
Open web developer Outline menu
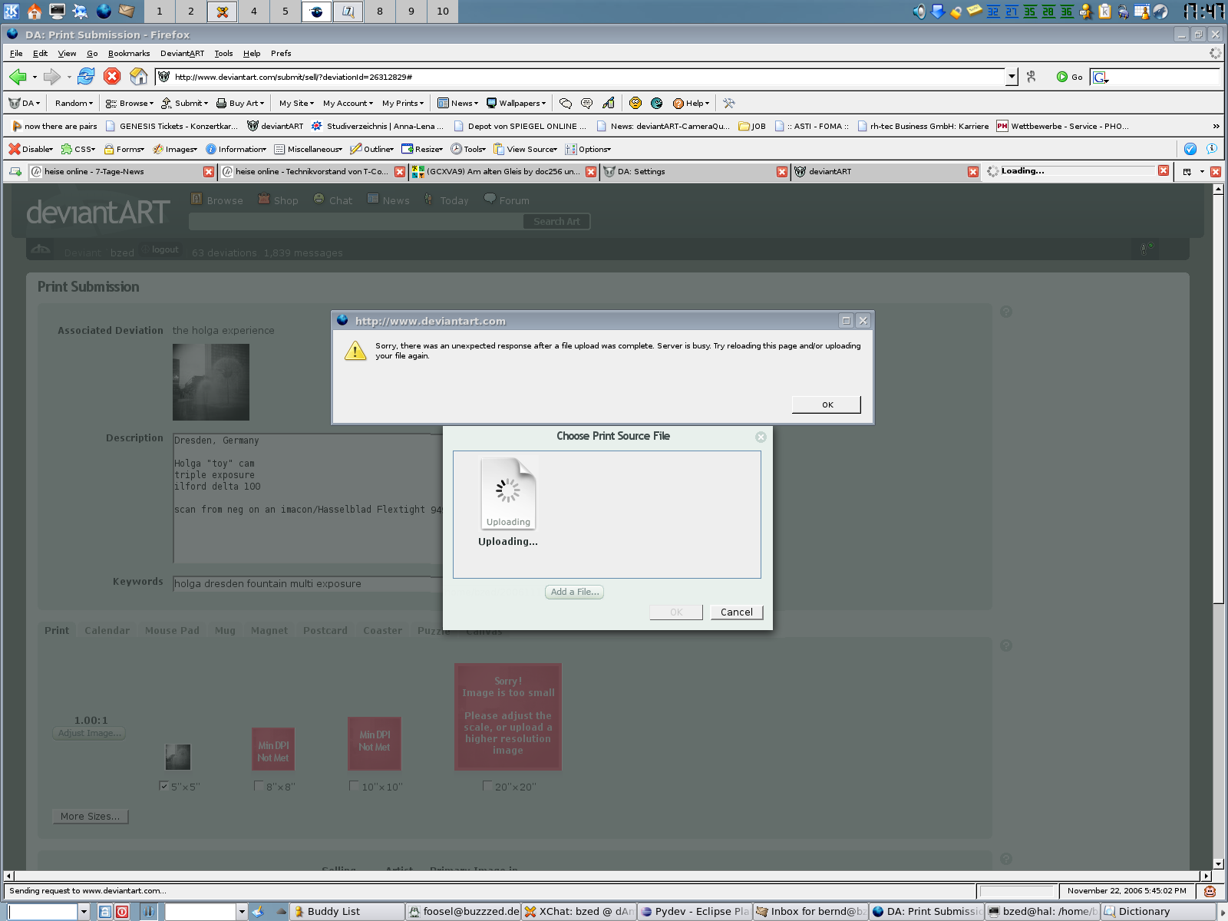tap(372, 149)
